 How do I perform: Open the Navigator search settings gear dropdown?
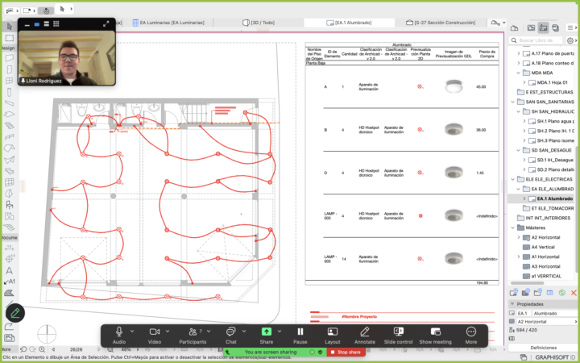(571, 40)
